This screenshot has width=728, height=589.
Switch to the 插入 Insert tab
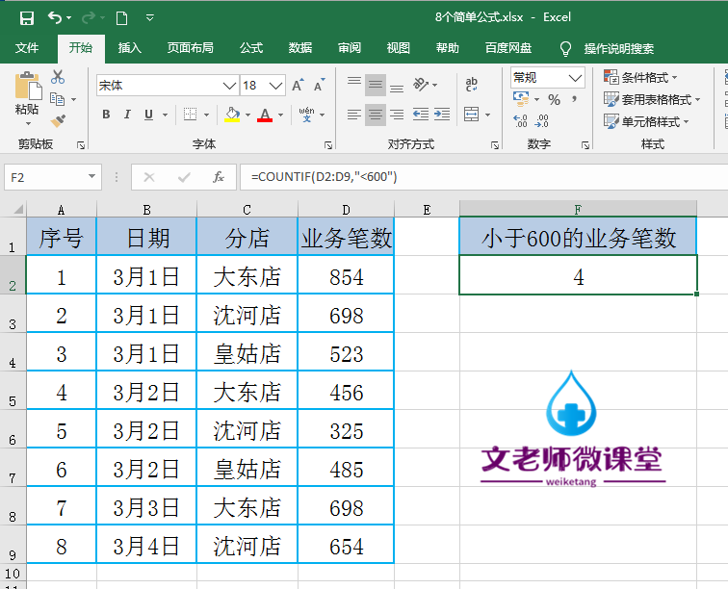[130, 48]
